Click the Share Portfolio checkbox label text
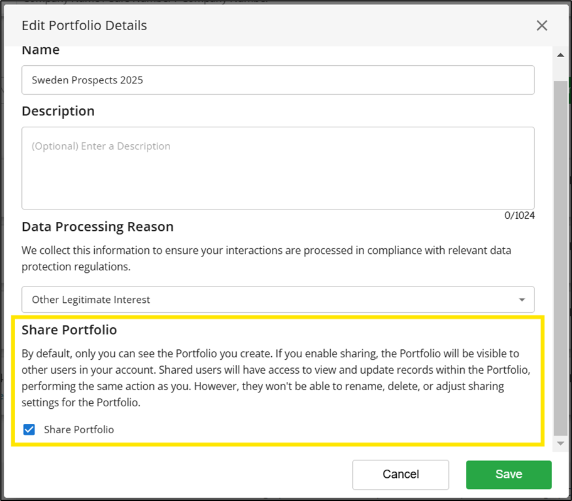The height and width of the screenshot is (501, 572). [79, 430]
